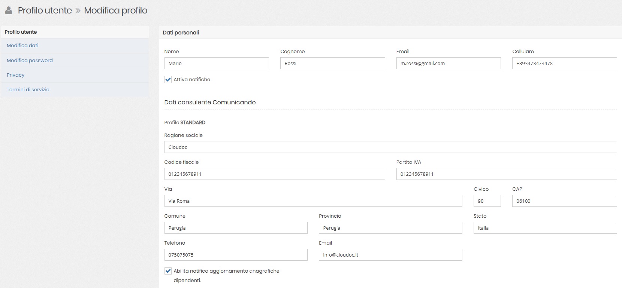The width and height of the screenshot is (622, 288).
Task: Focus the Via field with Via Roma
Action: coord(313,201)
